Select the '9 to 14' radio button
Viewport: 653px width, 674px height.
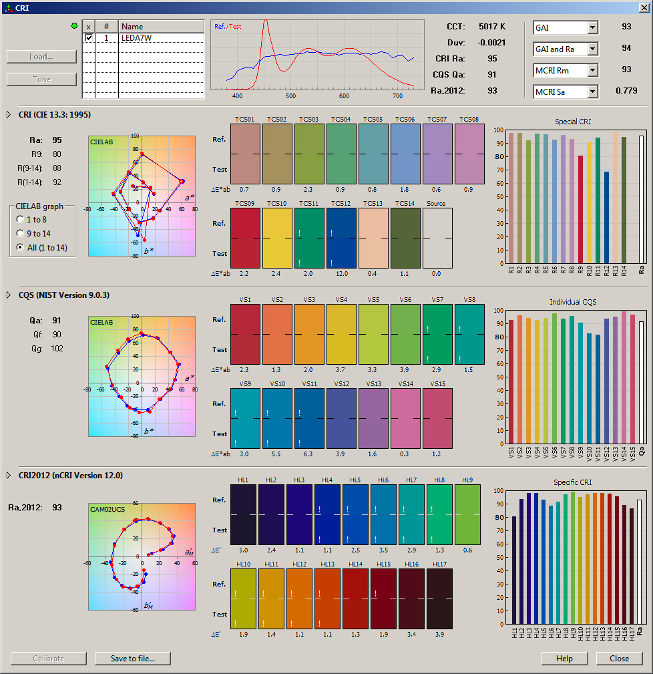[x=21, y=233]
